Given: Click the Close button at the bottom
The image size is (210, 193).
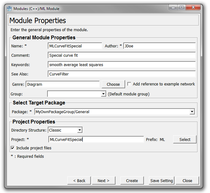Looking at the screenshot, I should pos(187,181).
